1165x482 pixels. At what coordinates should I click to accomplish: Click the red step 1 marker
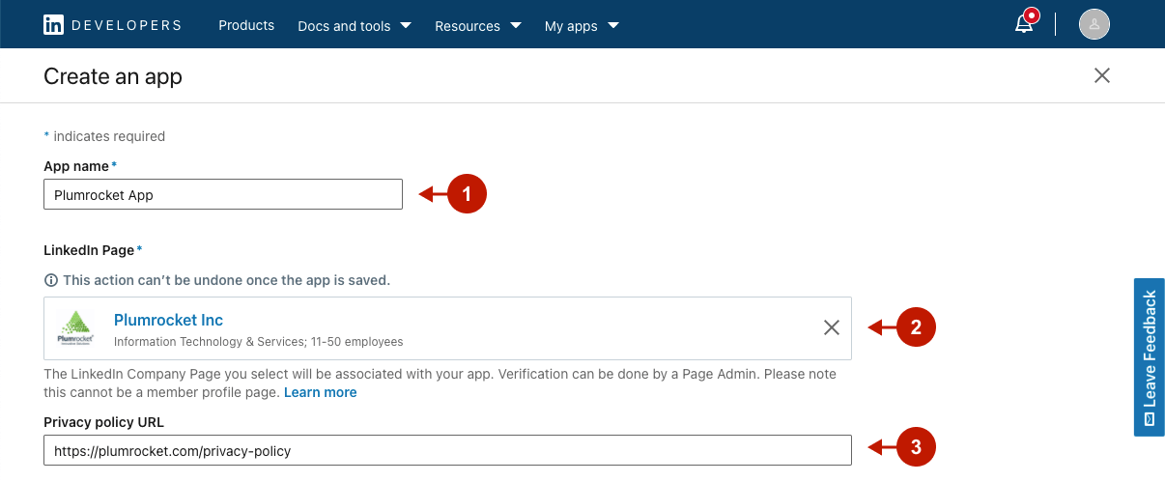(467, 194)
